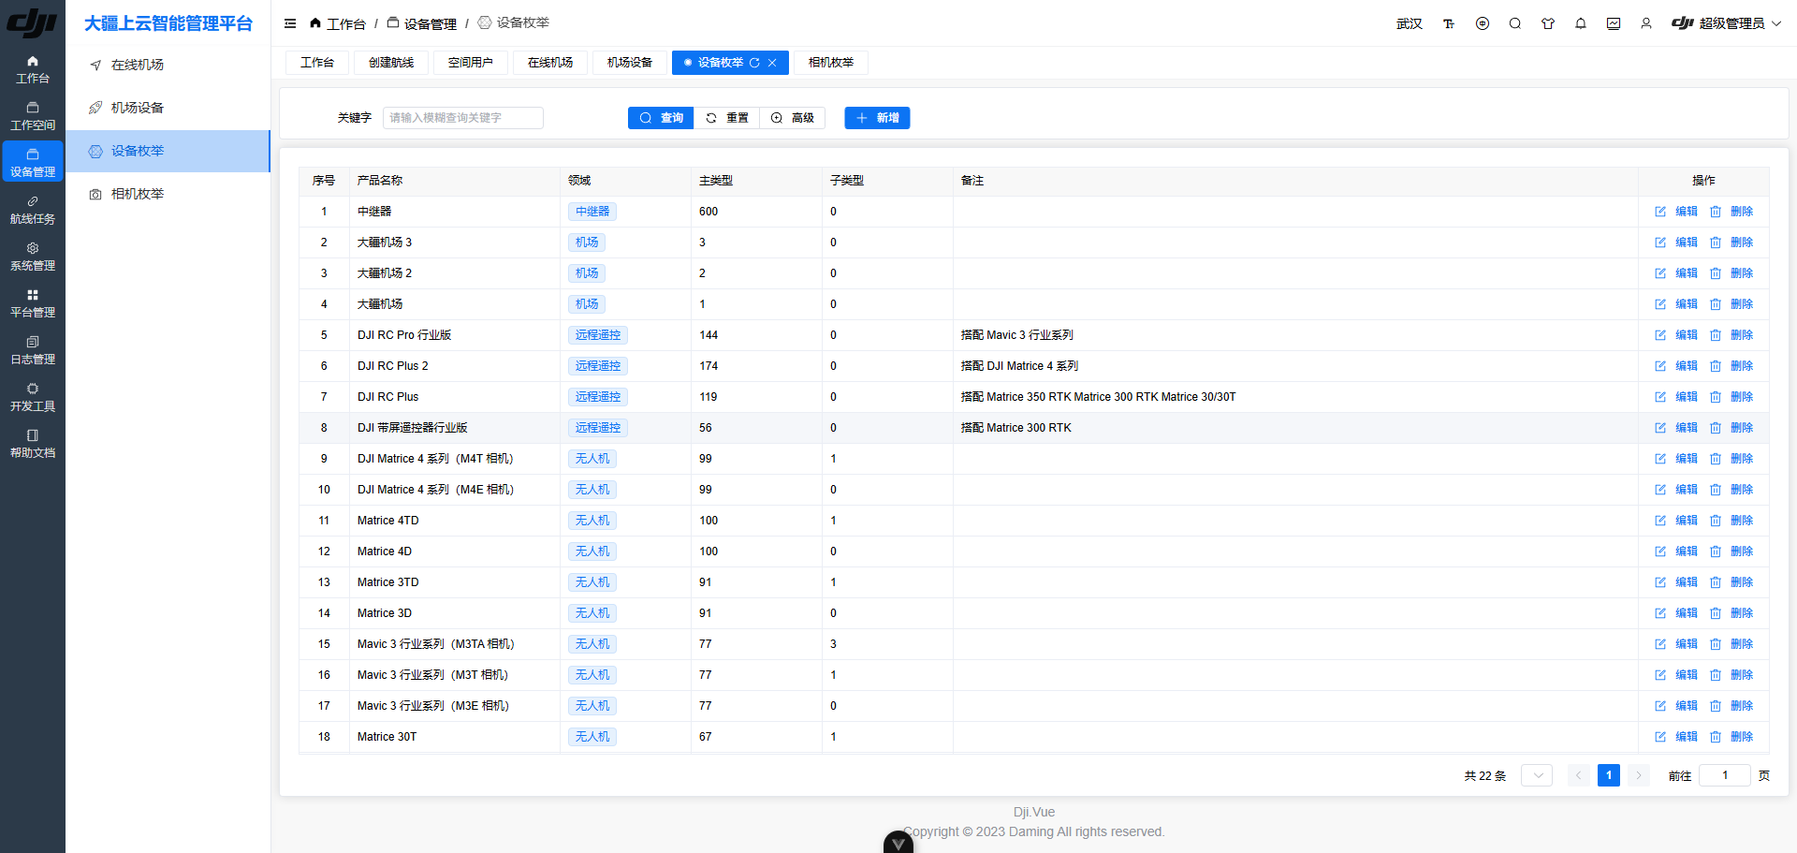Open the monitor chart icon in header

point(1614,23)
